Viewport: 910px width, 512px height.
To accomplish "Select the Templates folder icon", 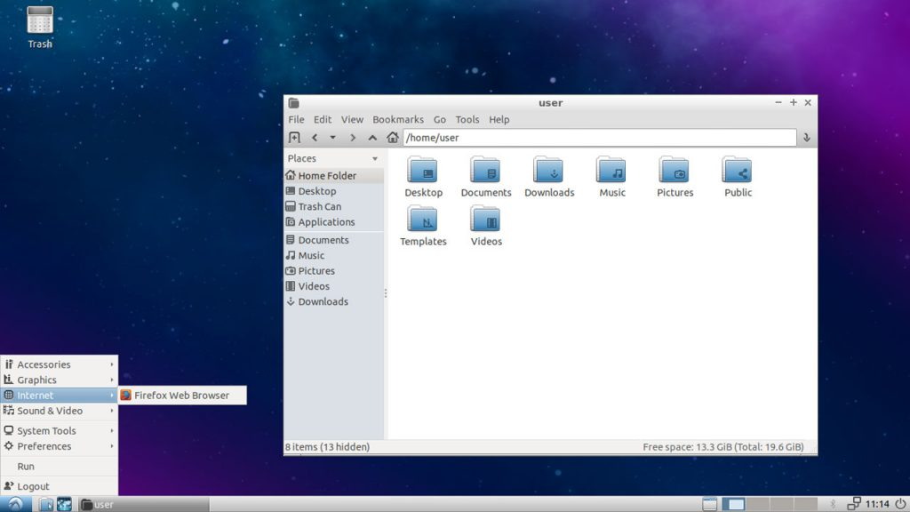I will coord(423,219).
